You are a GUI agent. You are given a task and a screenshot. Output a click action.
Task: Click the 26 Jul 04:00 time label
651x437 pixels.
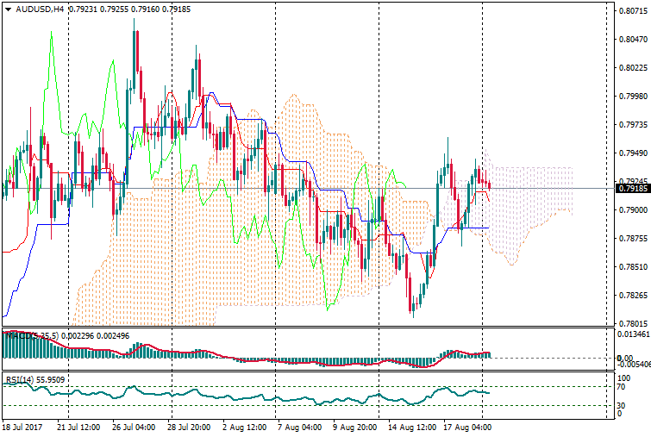134,427
